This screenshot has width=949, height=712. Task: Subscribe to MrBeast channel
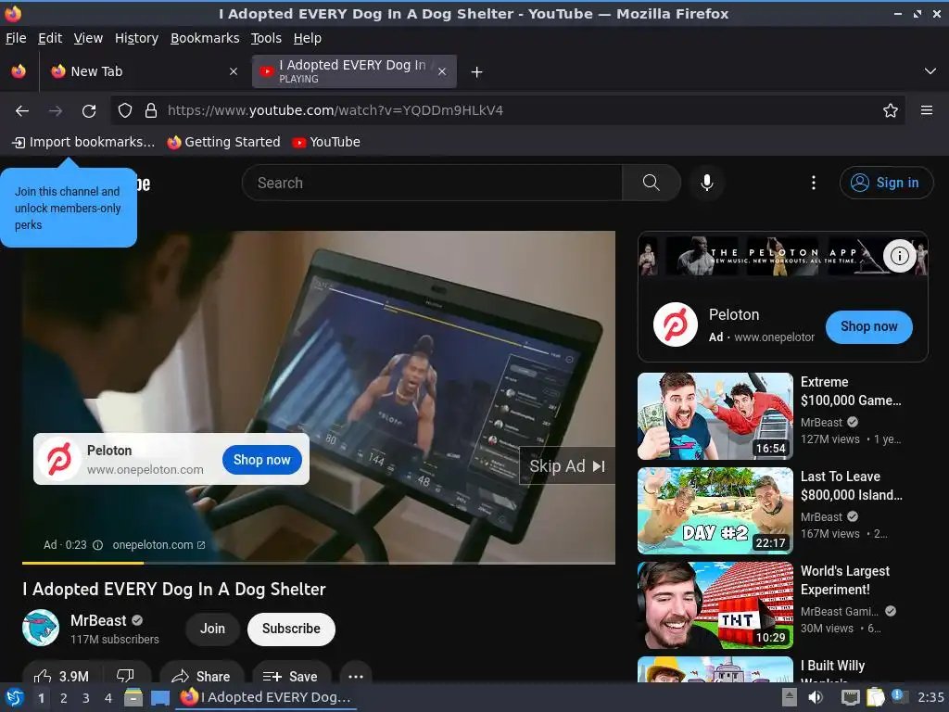291,629
